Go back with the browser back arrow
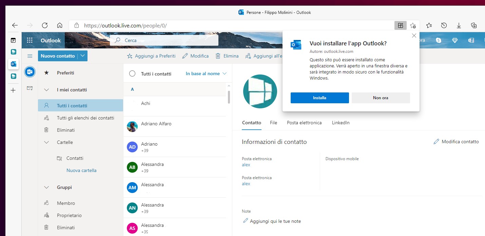This screenshot has height=236, width=485. coord(15,25)
